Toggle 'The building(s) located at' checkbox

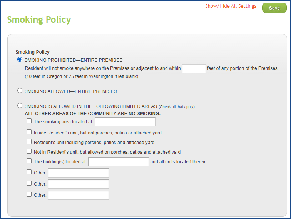pos(29,161)
